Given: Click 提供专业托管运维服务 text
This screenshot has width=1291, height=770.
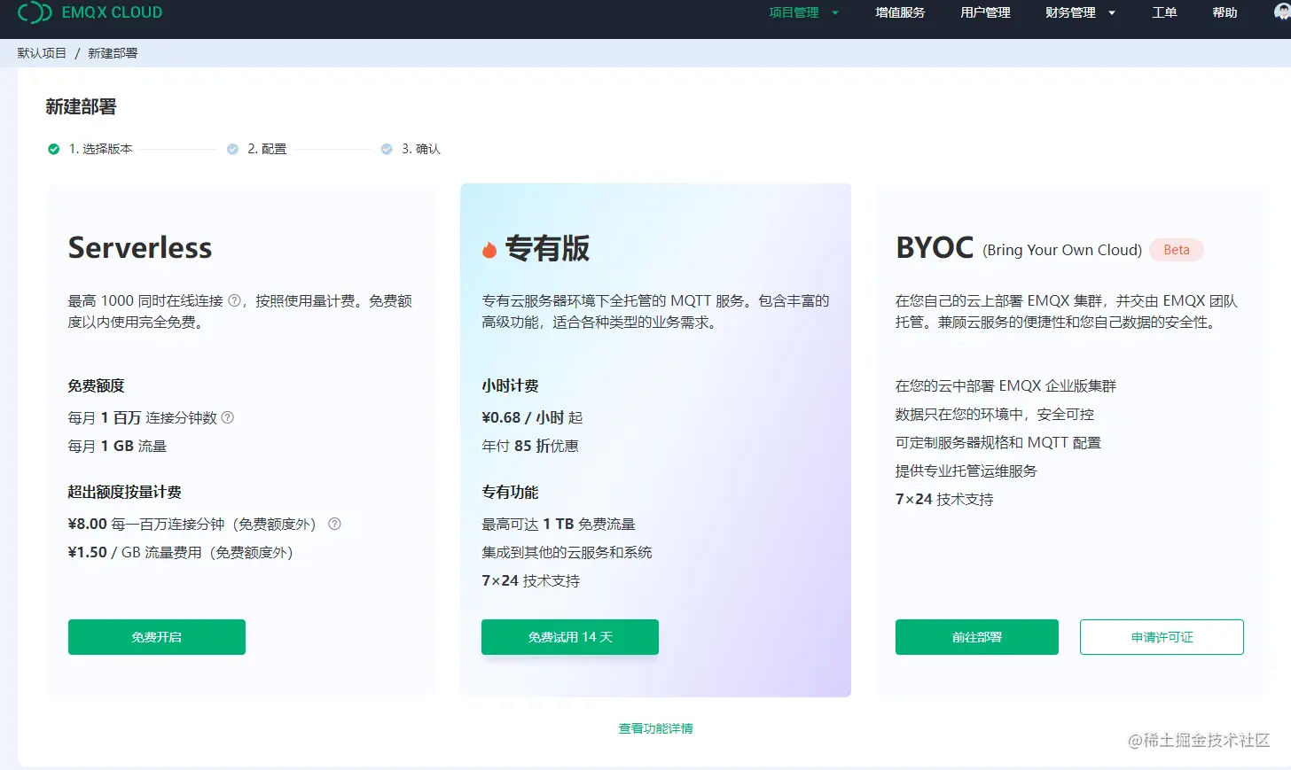Looking at the screenshot, I should (x=966, y=471).
